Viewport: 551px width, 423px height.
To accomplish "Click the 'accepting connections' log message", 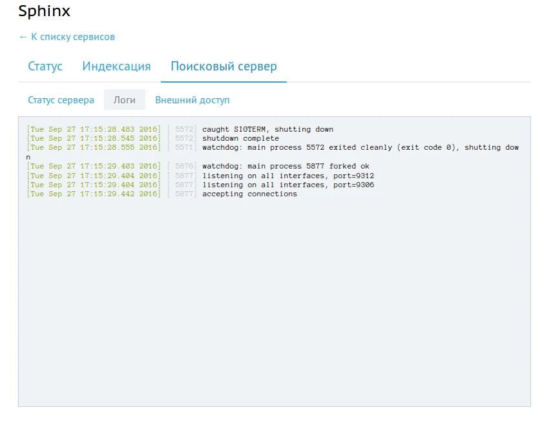I will click(249, 194).
